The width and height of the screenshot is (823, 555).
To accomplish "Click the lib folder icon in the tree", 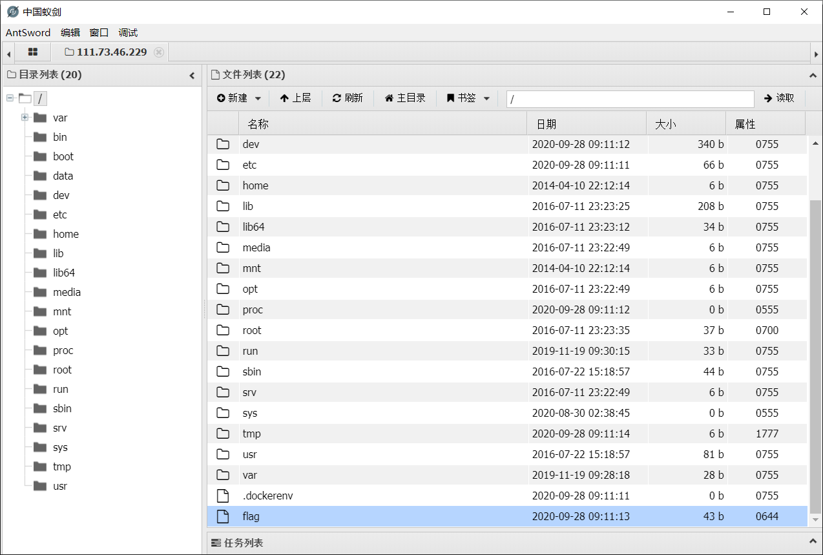I will pyautogui.click(x=40, y=253).
